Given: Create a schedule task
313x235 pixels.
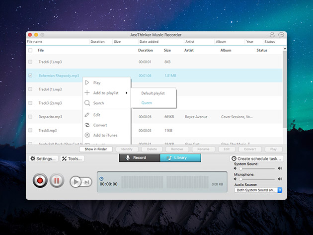Looking at the screenshot, I should click(257, 158).
